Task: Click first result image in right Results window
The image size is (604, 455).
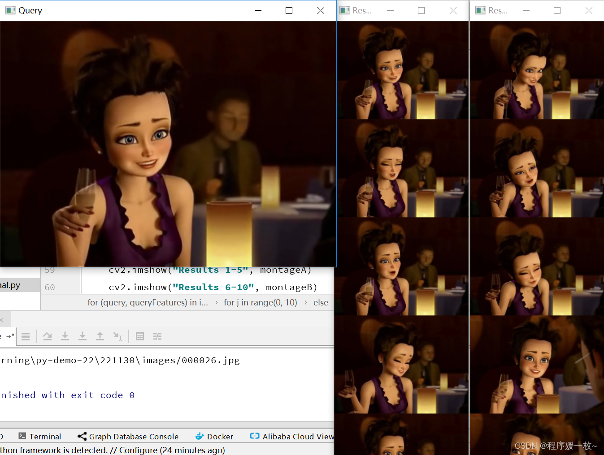Action: (537, 70)
